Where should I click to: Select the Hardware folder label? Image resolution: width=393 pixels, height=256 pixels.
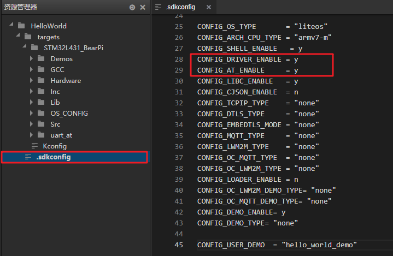click(66, 81)
